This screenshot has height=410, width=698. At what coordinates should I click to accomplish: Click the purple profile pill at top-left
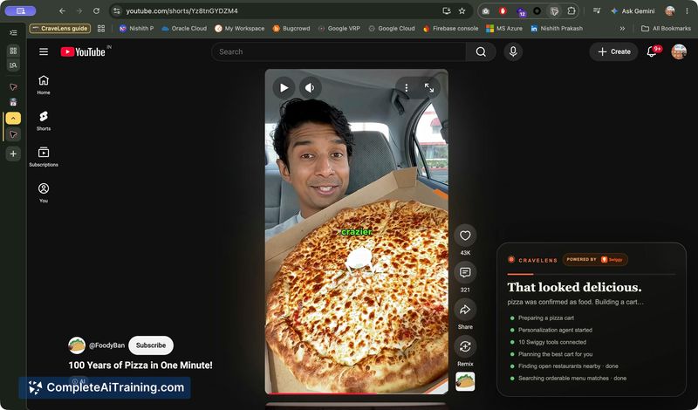click(20, 10)
